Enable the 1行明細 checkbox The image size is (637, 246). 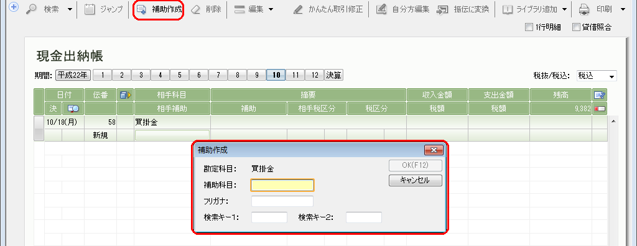click(x=529, y=27)
